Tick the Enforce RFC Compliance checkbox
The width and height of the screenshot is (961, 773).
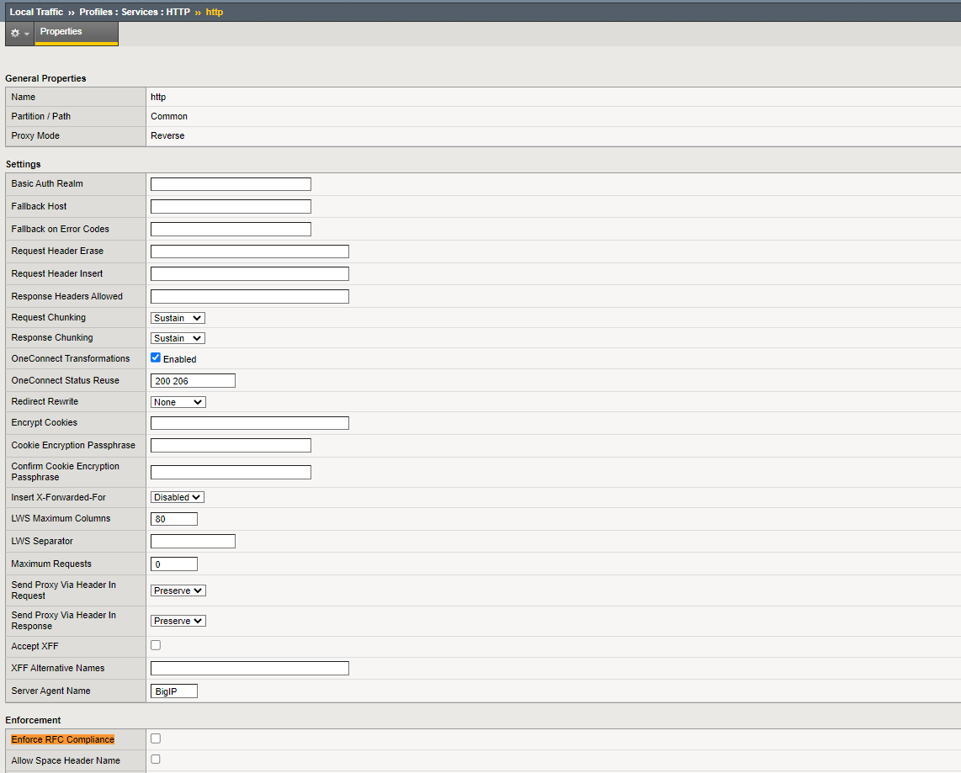[x=156, y=739]
